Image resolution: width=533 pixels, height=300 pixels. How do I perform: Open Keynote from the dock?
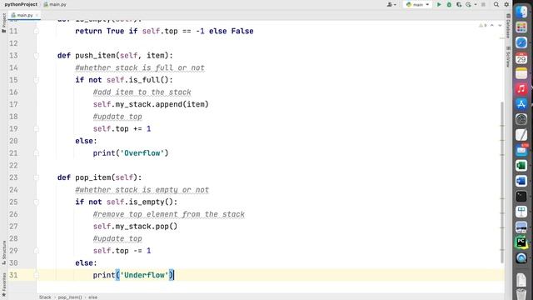coord(521,212)
